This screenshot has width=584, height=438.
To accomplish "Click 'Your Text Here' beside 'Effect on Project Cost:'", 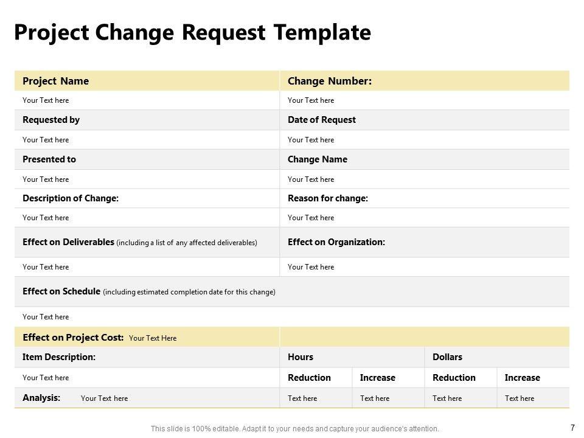I will tap(153, 338).
